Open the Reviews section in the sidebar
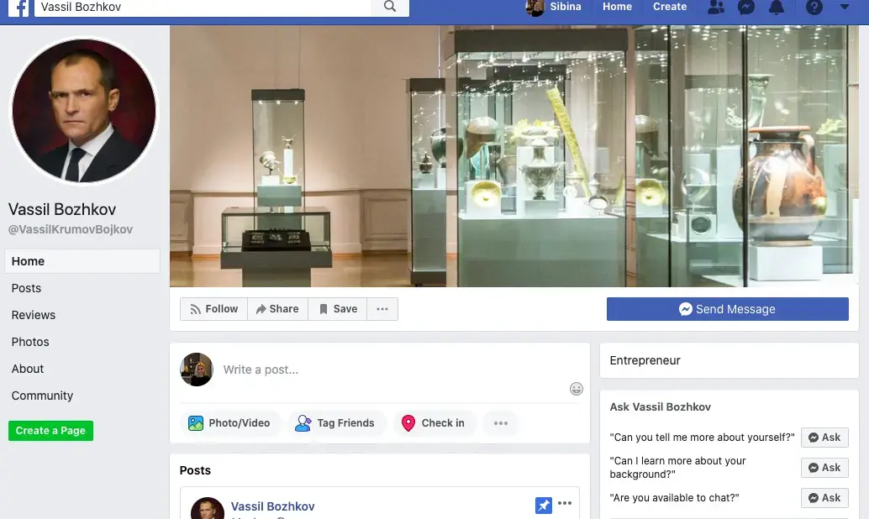 point(34,315)
